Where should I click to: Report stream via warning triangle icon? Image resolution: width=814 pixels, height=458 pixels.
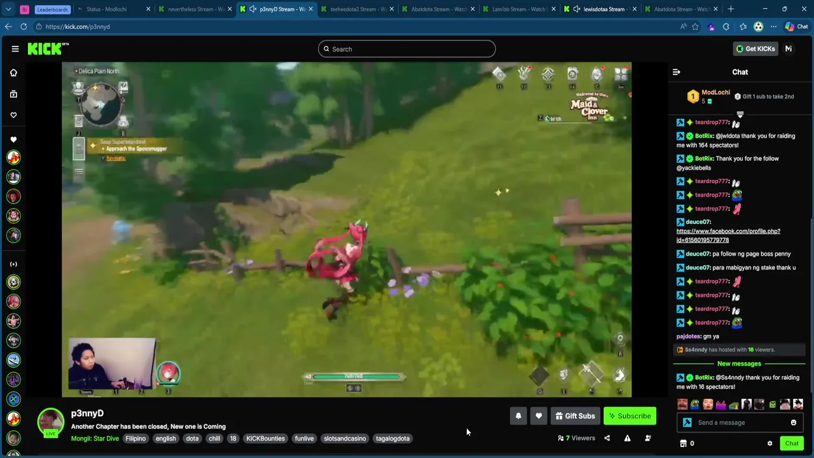627,438
